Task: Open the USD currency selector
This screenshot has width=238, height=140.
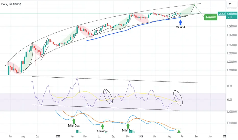Action: 230,4
